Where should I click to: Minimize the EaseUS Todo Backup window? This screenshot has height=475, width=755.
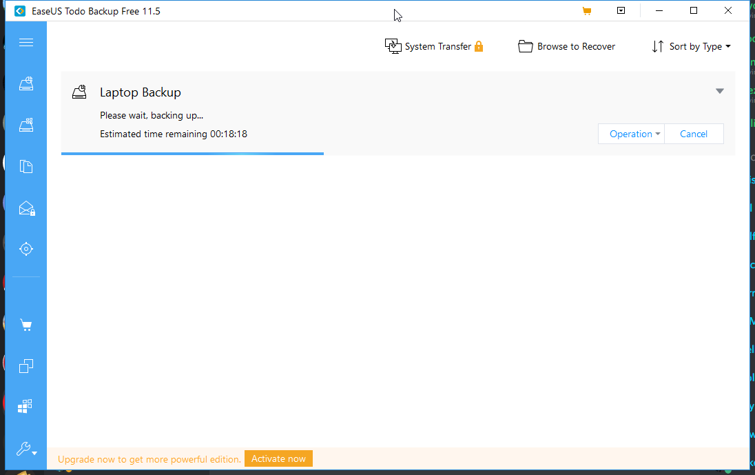pos(659,10)
